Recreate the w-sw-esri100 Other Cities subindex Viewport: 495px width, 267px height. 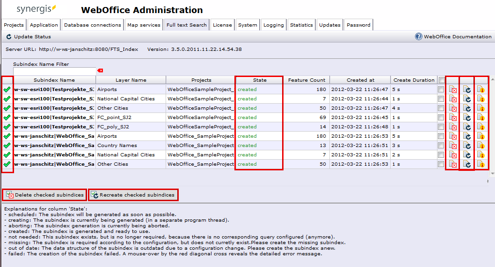point(466,108)
